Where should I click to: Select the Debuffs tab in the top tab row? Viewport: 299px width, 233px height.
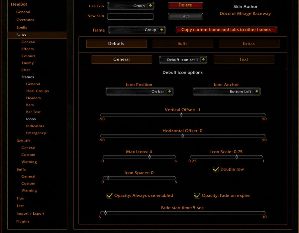(x=117, y=44)
